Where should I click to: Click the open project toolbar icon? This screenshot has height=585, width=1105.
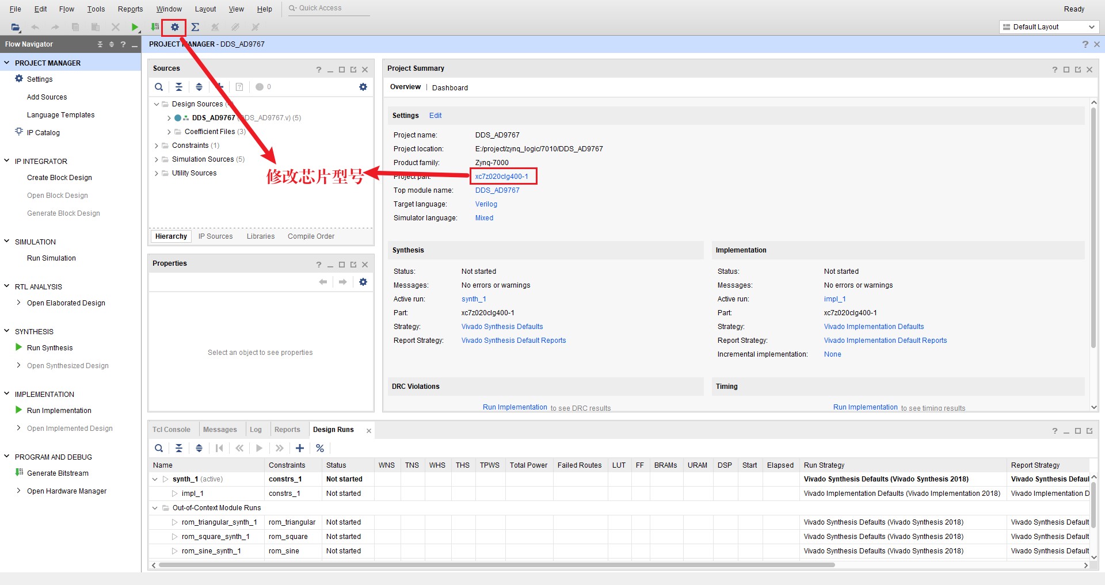coord(16,27)
